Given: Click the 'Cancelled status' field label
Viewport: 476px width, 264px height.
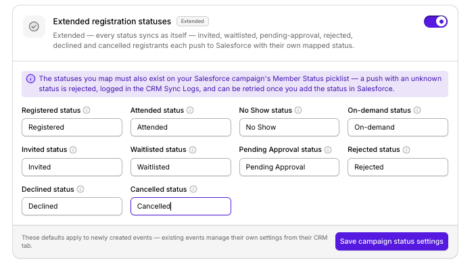Looking at the screenshot, I should [x=158, y=189].
